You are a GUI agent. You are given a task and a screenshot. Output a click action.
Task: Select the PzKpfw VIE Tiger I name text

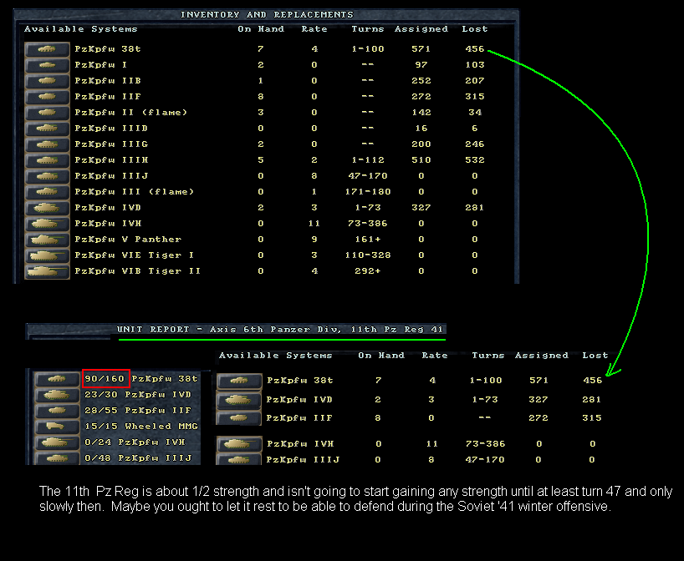tap(135, 255)
